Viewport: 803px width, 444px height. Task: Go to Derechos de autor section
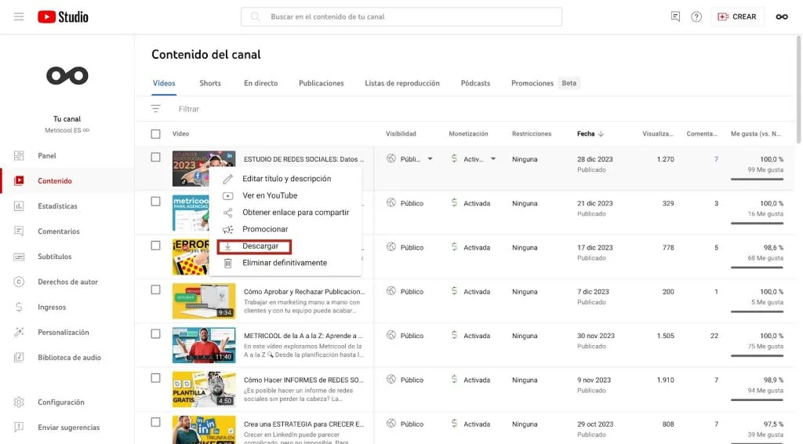[x=67, y=282]
